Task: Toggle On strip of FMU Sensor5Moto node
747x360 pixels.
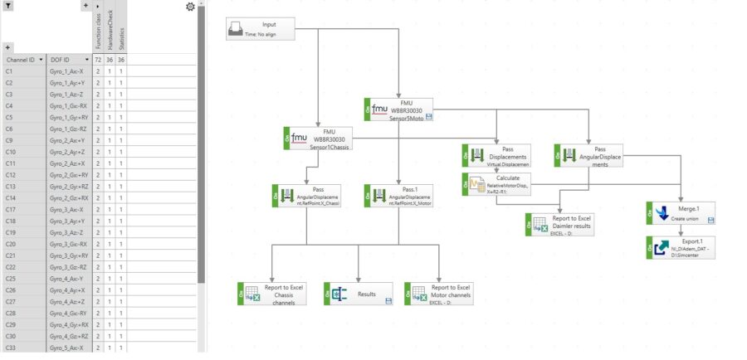Action: point(367,109)
